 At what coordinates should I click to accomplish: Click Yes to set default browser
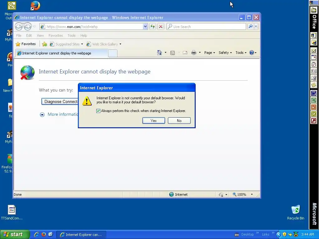(154, 120)
